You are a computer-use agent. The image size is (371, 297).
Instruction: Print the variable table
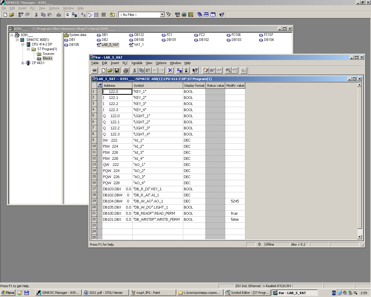126,70
